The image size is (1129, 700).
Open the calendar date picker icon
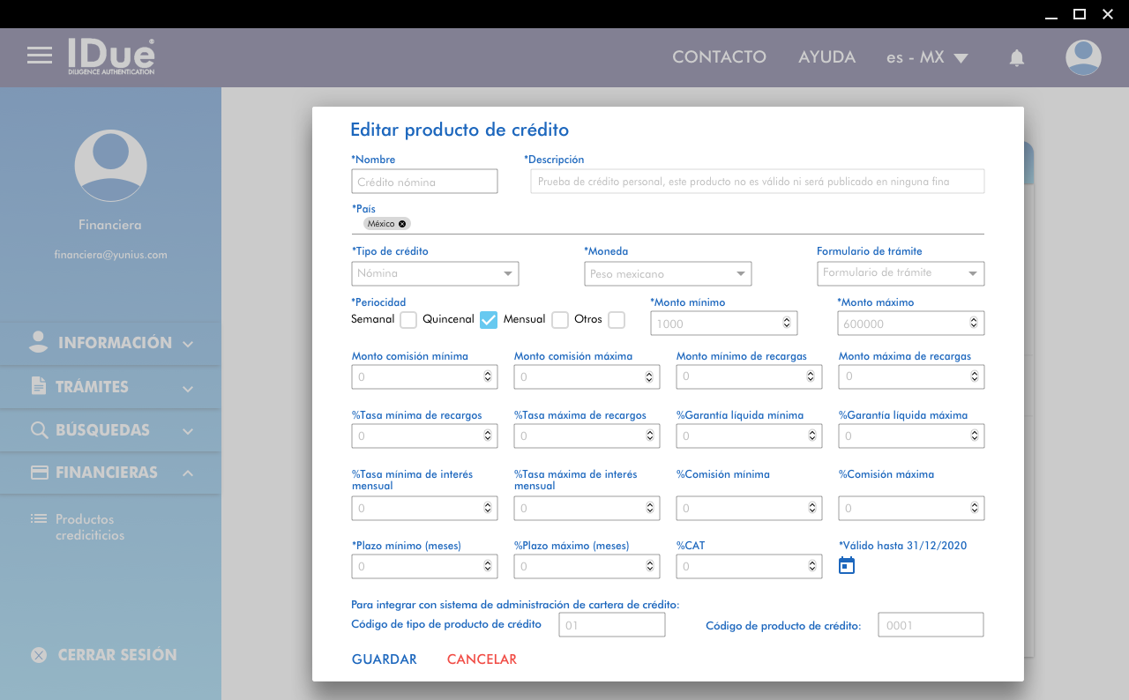pyautogui.click(x=847, y=566)
